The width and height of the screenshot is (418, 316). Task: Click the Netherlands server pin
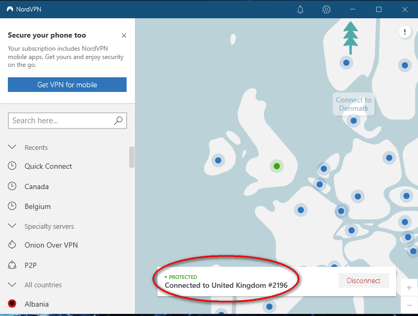(x=324, y=169)
